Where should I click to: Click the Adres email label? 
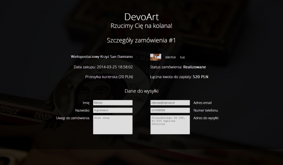click(x=203, y=103)
